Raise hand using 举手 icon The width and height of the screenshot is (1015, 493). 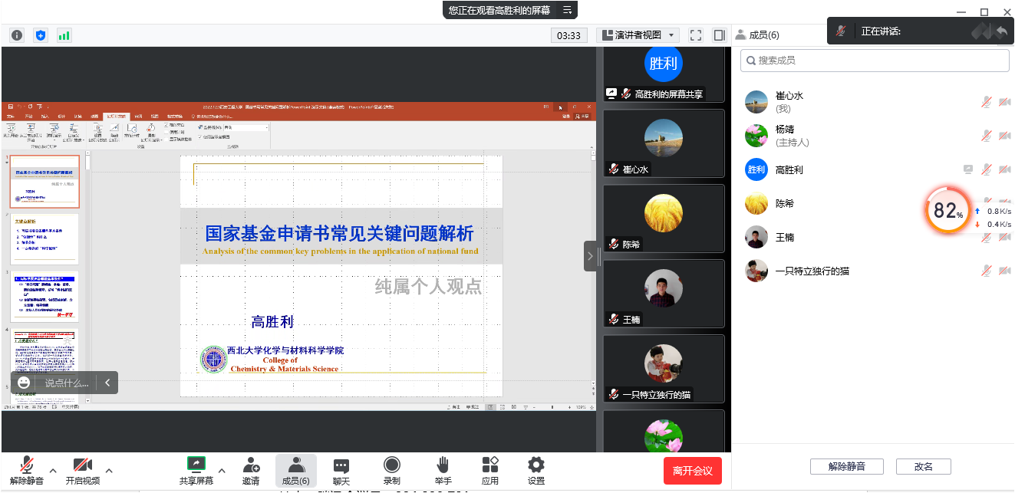pos(443,470)
